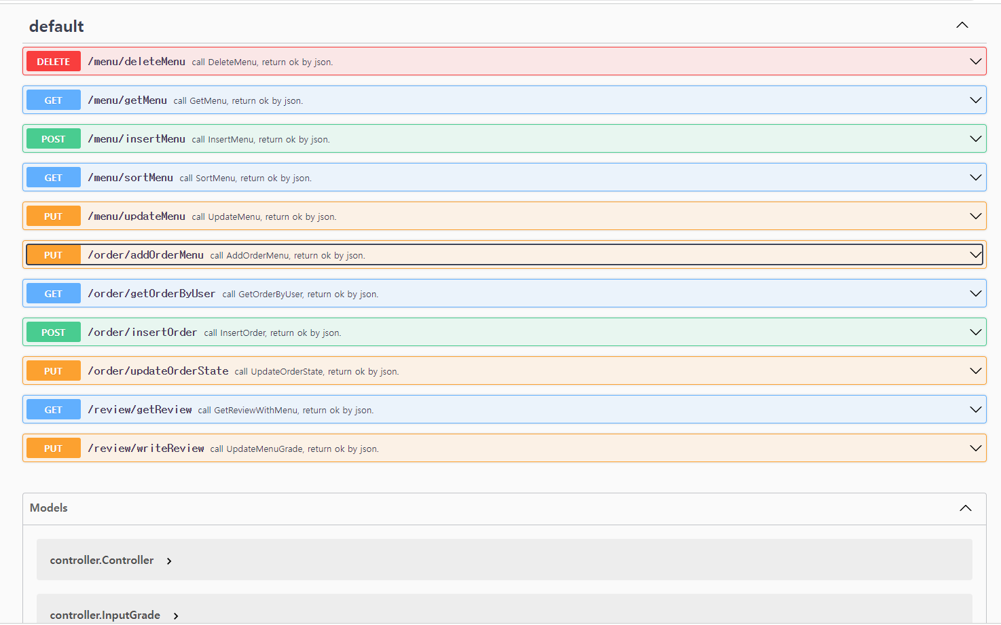Open the /order/addOrderMenu endpoint path

coord(145,255)
